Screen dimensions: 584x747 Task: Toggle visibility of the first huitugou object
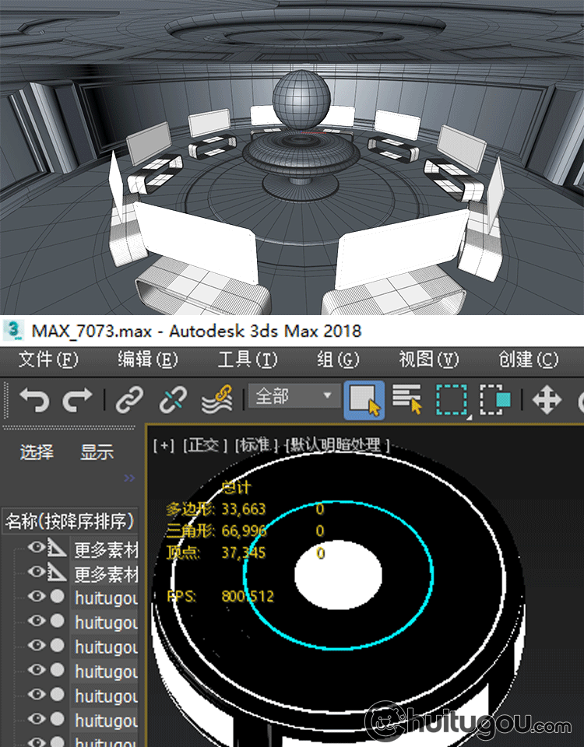36,597
